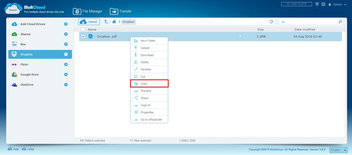Click the 1.2MB size cell

tap(261, 36)
